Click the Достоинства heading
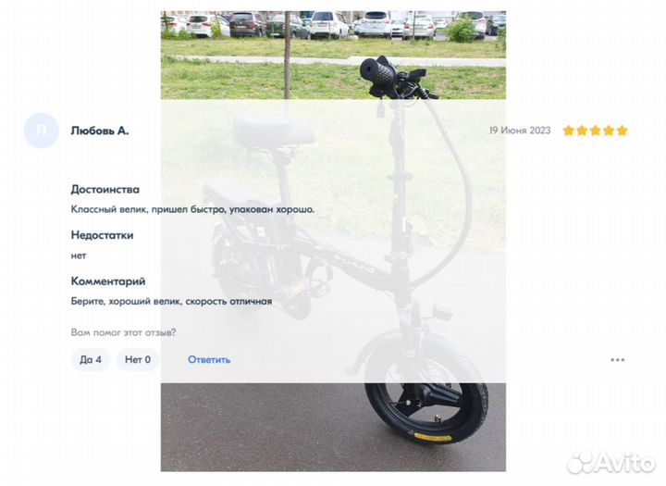Screen dimensions: 666x486 tap(105, 189)
